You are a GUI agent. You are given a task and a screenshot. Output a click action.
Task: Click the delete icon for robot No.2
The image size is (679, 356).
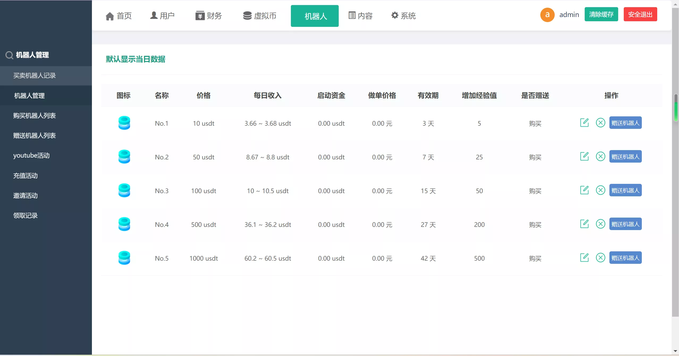pos(600,156)
